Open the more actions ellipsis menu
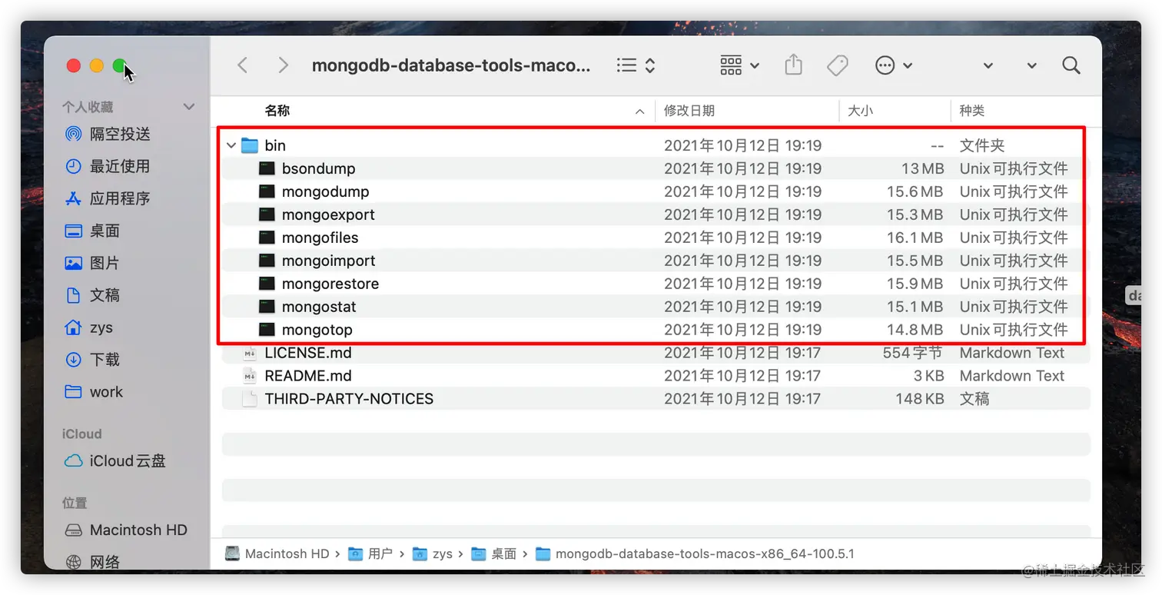This screenshot has width=1162, height=595. [894, 65]
